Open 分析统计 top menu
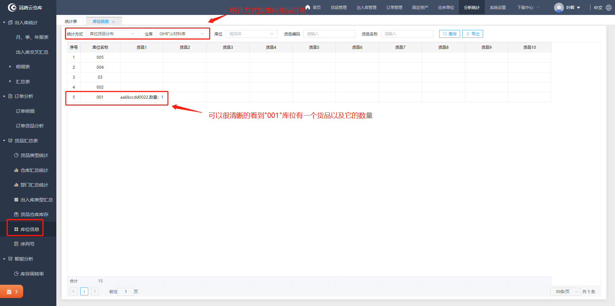 pyautogui.click(x=472, y=7)
